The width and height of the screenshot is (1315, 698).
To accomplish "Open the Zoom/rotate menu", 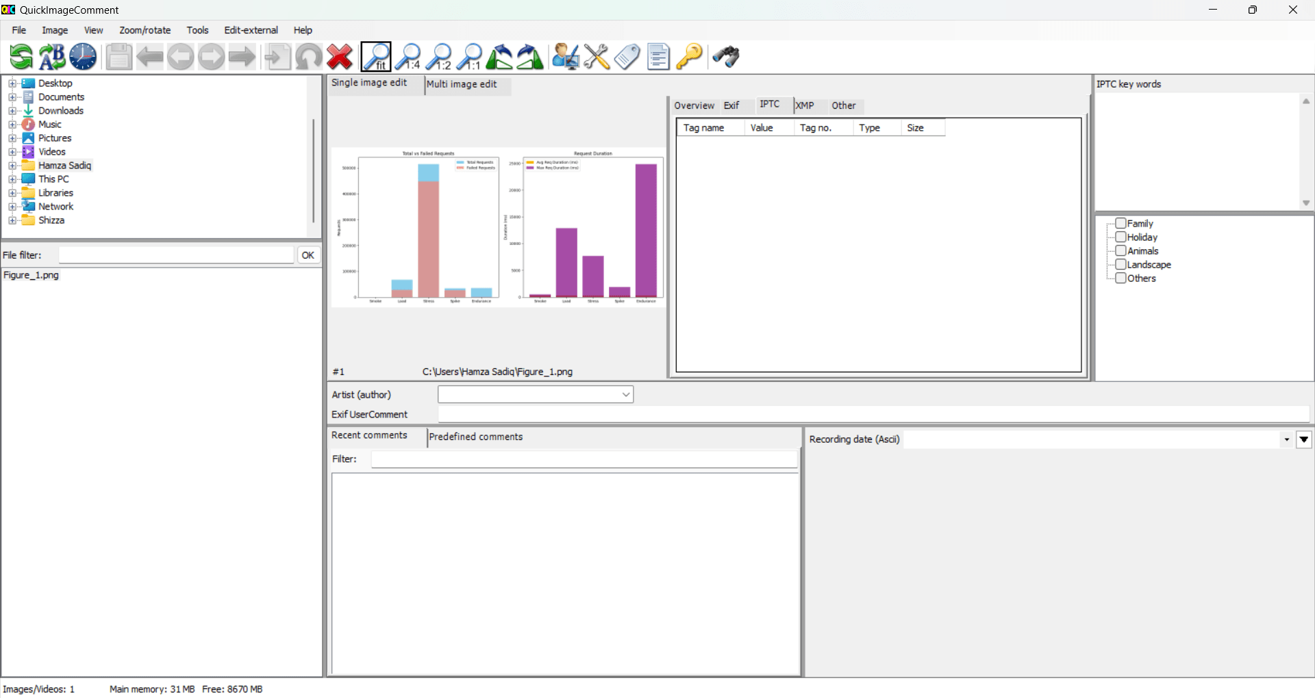I will coord(145,30).
